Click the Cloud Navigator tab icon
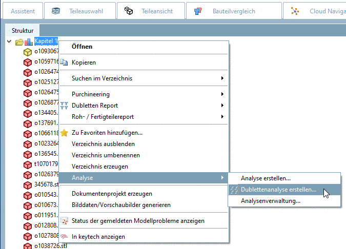 295,11
